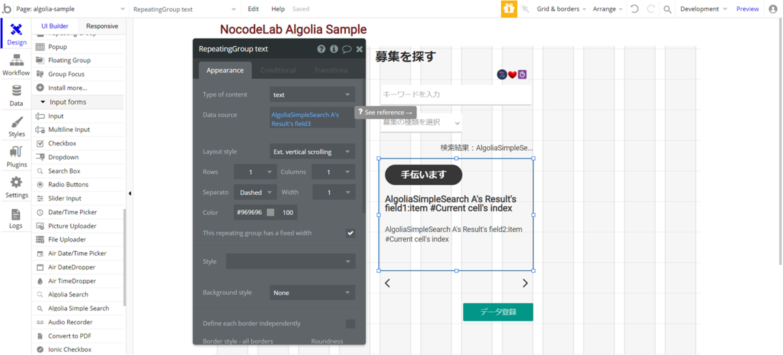783x355 pixels.
Task: Select the Air Date/Time Picker element
Action: [x=77, y=253]
